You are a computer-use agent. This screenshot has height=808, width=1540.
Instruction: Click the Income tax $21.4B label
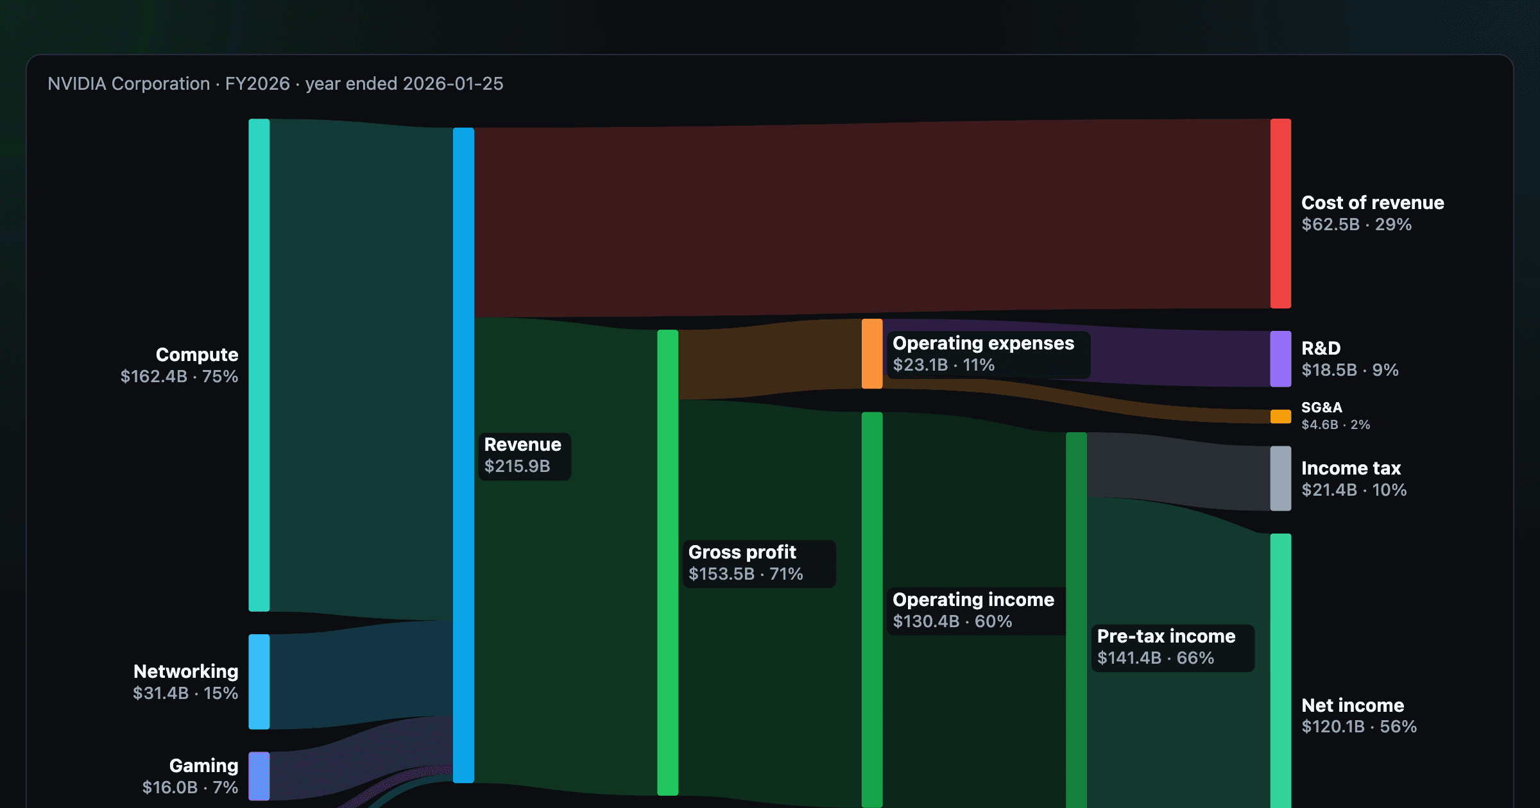[1354, 479]
